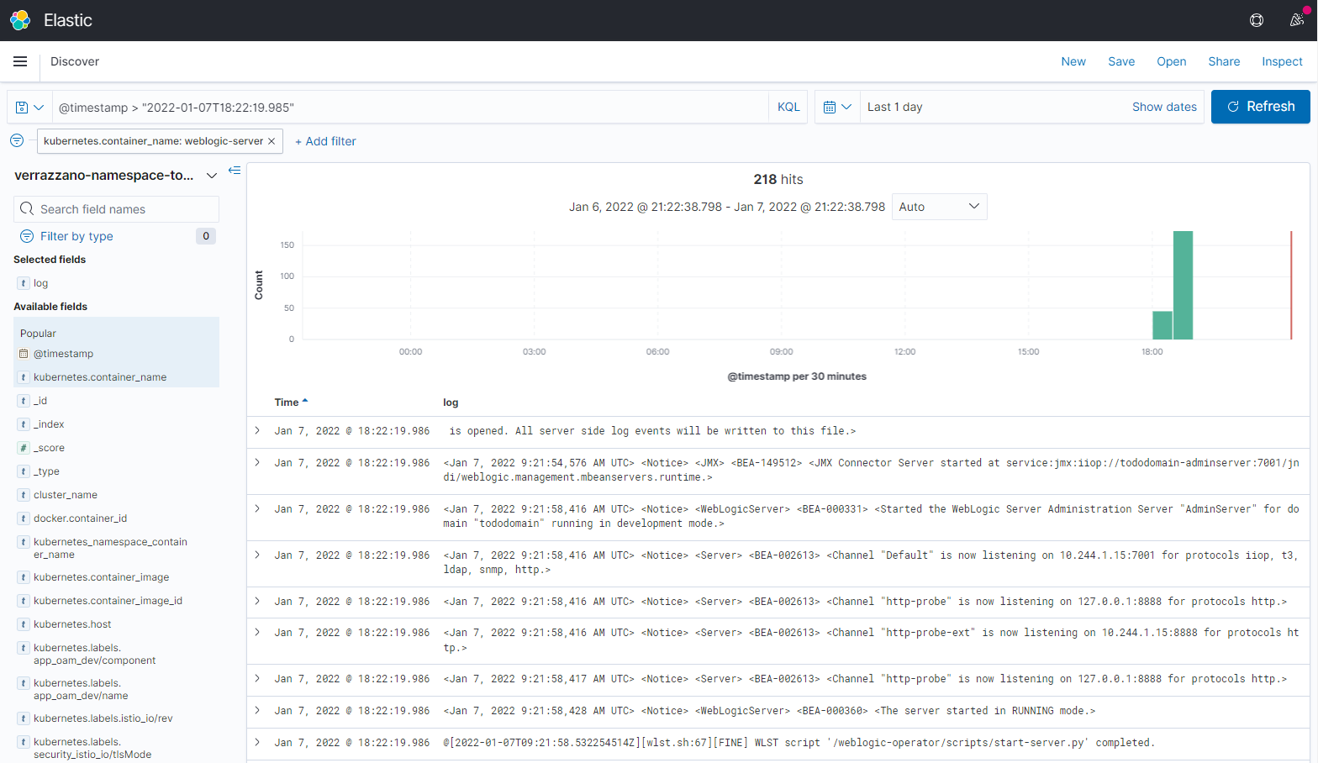The width and height of the screenshot is (1318, 763).
Task: Select the _type field
Action: (46, 471)
